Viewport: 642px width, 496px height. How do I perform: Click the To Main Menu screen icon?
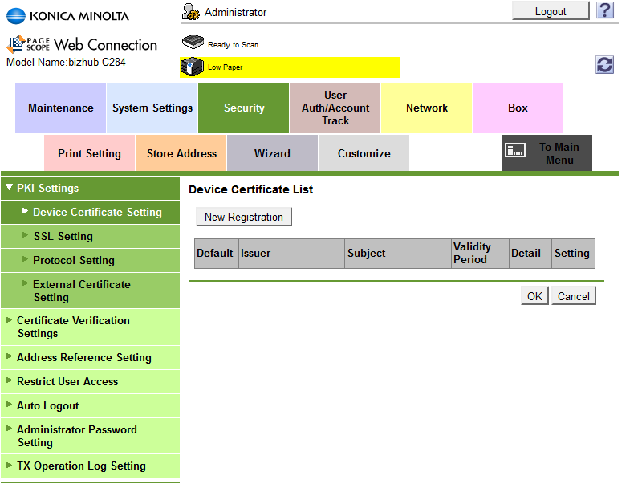coord(516,149)
